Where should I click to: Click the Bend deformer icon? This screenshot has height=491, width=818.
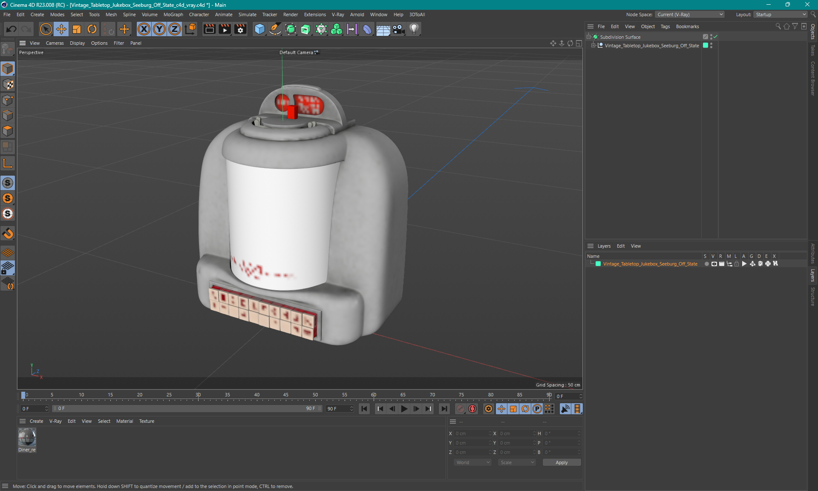coord(367,29)
